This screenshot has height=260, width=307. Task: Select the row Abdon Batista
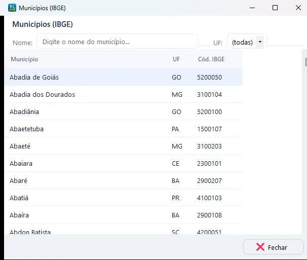(123, 229)
